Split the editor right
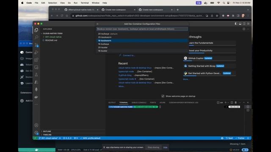271x152 pixels. pos(244,29)
